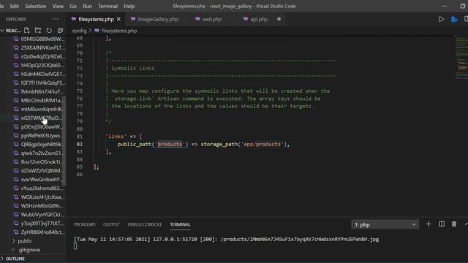
Task: Split the terminal panel
Action: click(x=442, y=224)
